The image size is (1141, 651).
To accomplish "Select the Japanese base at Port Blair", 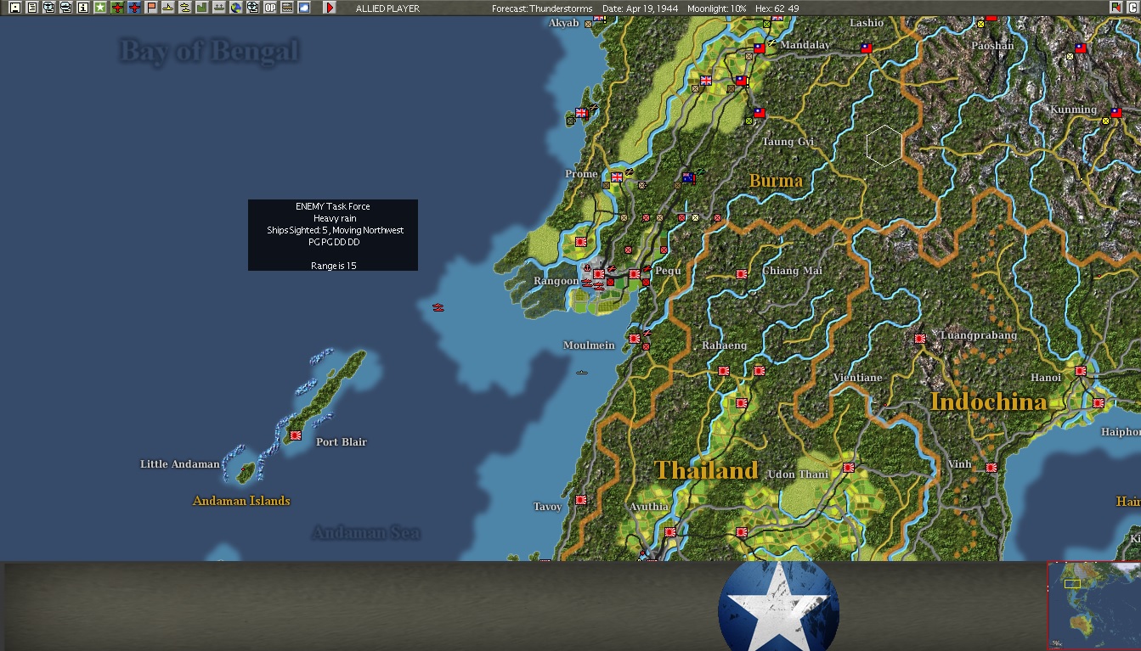I will click(296, 435).
